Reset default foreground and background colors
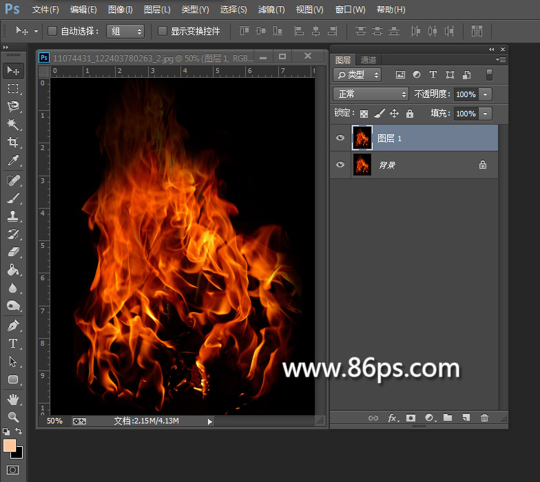This screenshot has width=540, height=482. [x=6, y=431]
